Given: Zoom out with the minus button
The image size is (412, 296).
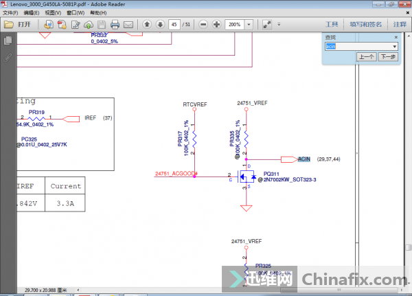Looking at the screenshot, I should [203, 25].
